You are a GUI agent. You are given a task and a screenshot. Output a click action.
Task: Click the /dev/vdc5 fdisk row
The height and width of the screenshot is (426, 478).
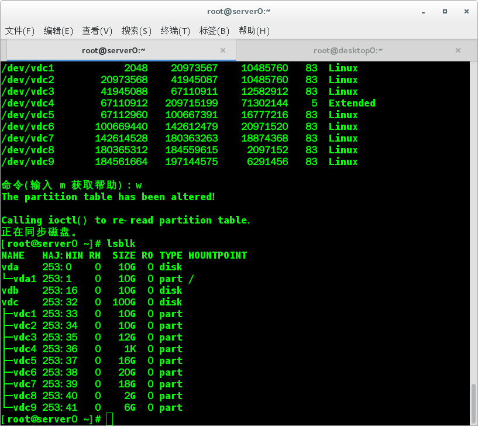179,115
